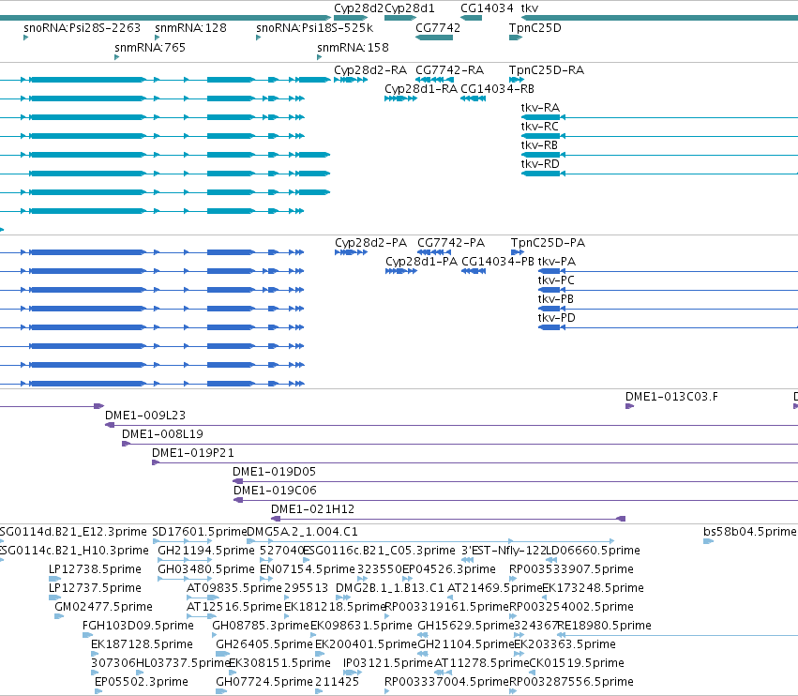
Task: Click the snoRNA:Psi18S-525k marker
Action: (x=259, y=38)
